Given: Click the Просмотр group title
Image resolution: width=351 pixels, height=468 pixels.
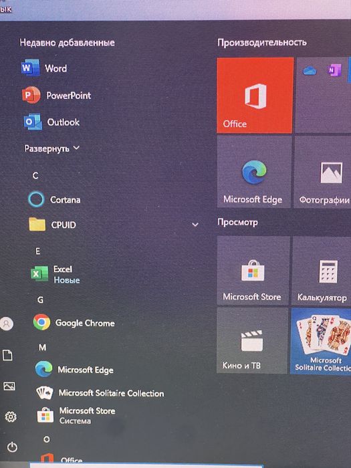Looking at the screenshot, I should [237, 222].
